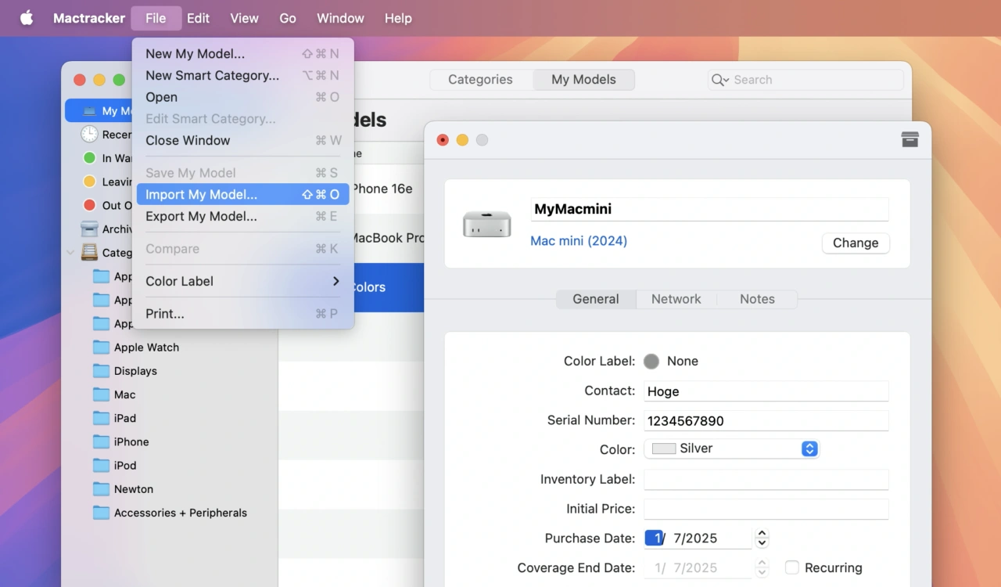
Task: Switch to the Network tab
Action: tap(676, 299)
